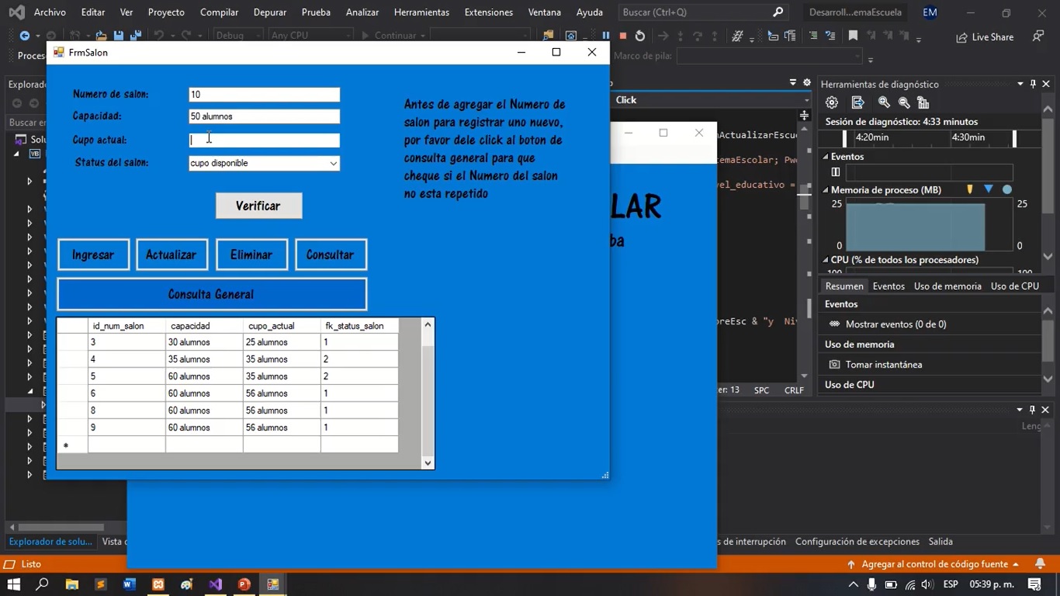The width and height of the screenshot is (1060, 596).
Task: Collapse the Eventos graph section
Action: (x=826, y=157)
